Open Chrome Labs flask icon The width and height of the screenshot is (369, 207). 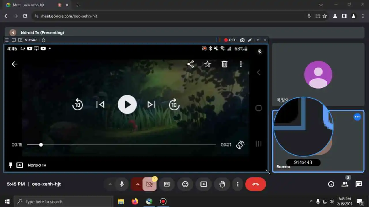point(335,16)
